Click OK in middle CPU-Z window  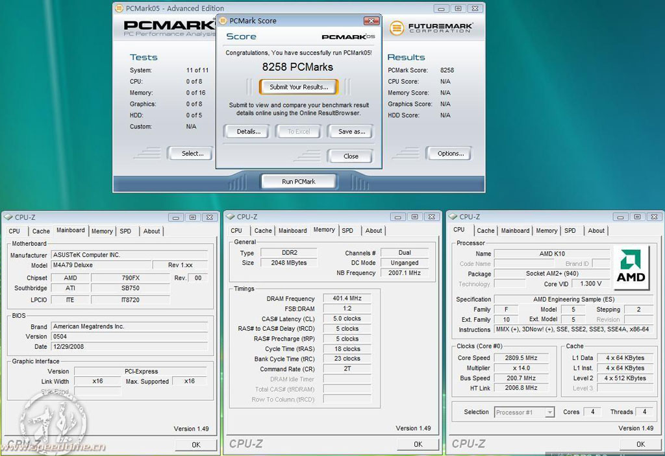point(418,444)
